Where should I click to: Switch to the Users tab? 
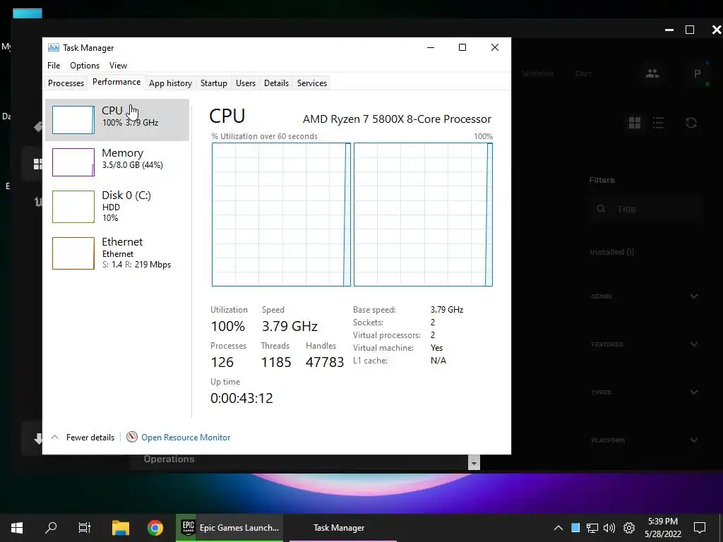tap(245, 83)
